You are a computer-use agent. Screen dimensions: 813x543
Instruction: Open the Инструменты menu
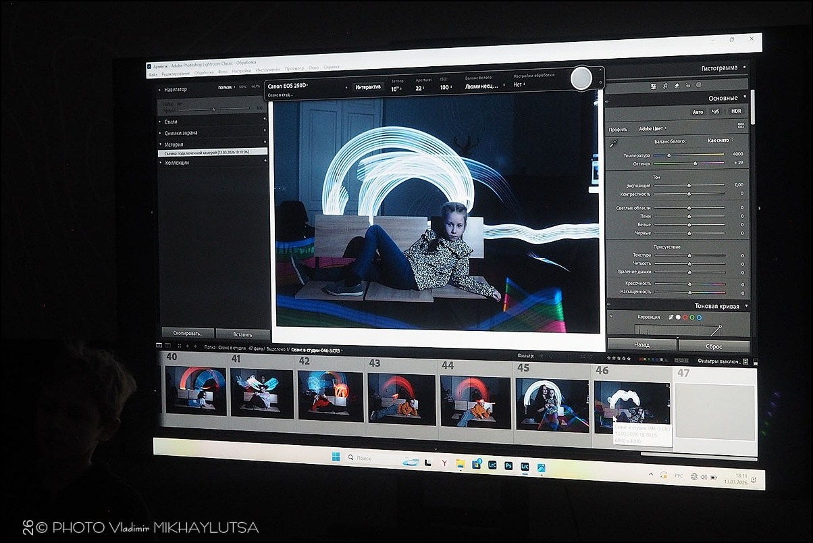[267, 70]
